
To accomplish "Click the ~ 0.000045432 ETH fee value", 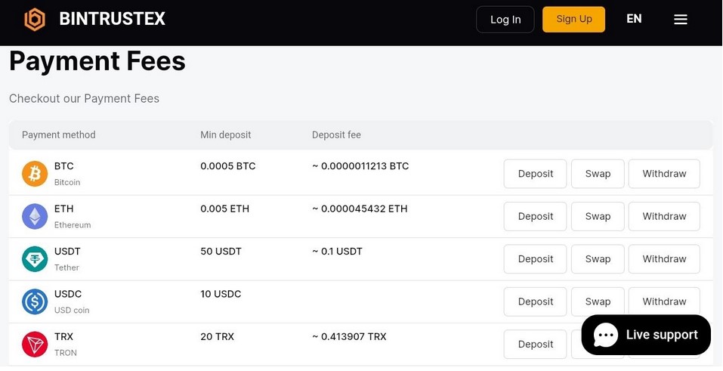I will tap(360, 209).
